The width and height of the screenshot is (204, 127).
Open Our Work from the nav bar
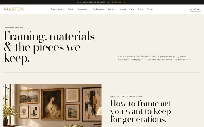click(112, 9)
